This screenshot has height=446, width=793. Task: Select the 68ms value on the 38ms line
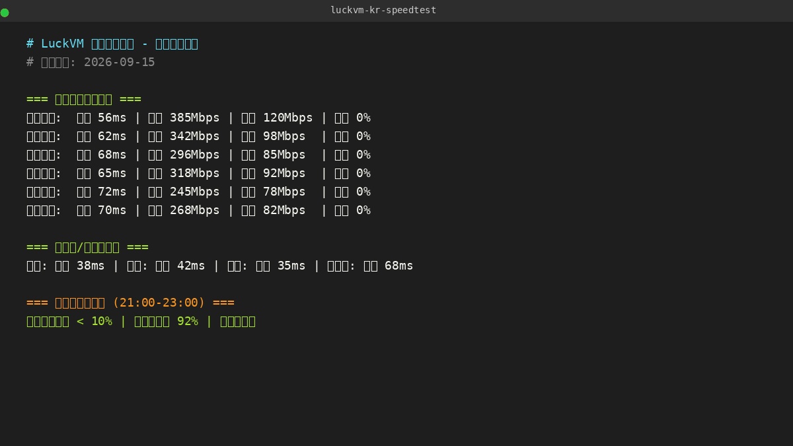point(399,266)
